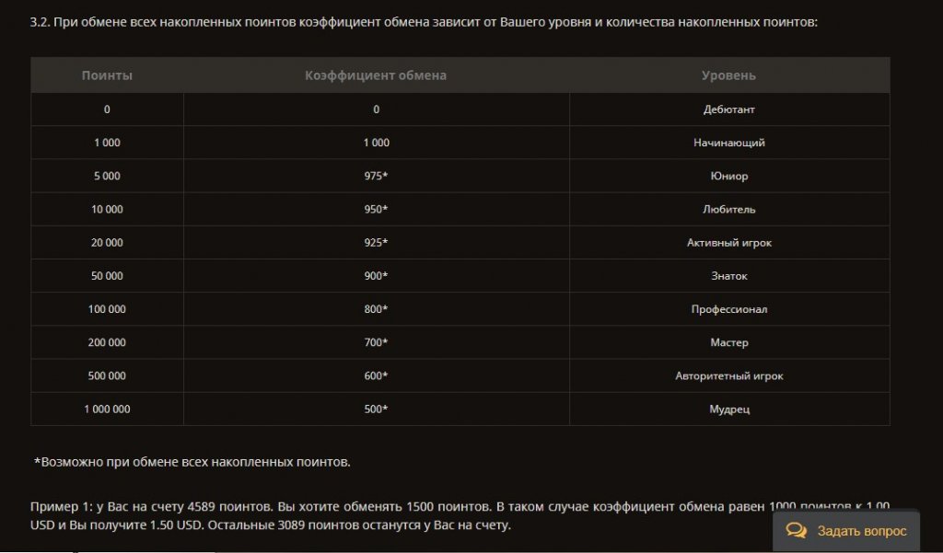Click the "Уровень" column header
The width and height of the screenshot is (943, 553).
pos(729,75)
